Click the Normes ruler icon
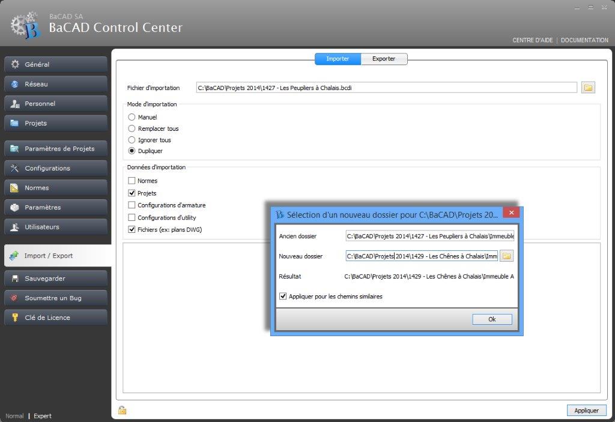615x422 pixels. click(x=15, y=188)
